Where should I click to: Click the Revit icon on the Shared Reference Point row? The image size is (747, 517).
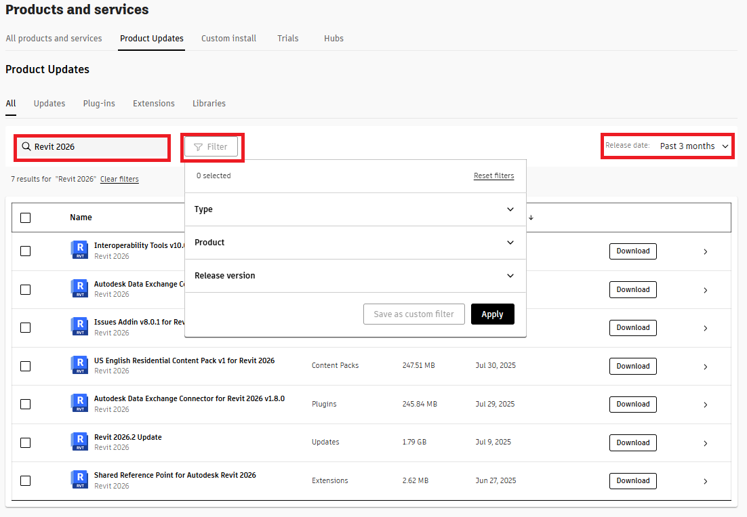(x=79, y=479)
